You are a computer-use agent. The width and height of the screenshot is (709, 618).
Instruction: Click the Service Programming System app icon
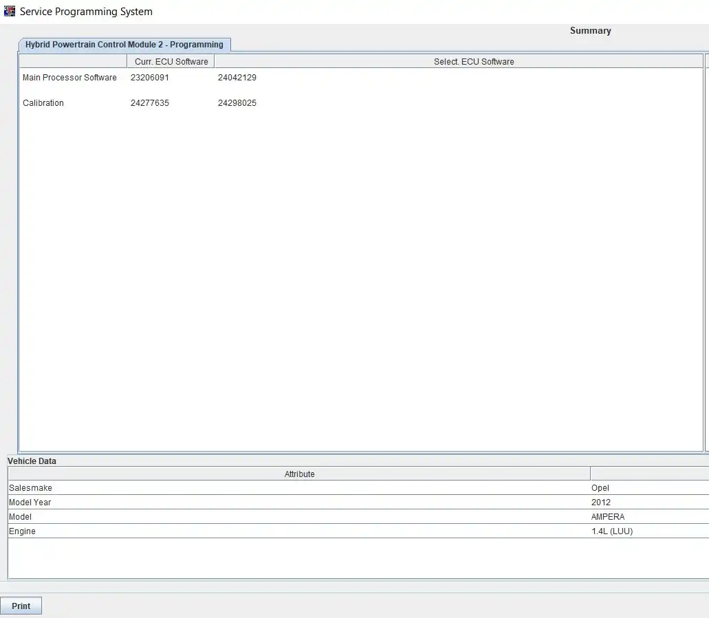click(x=10, y=11)
